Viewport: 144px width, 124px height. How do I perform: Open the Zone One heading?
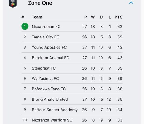point(40,3)
